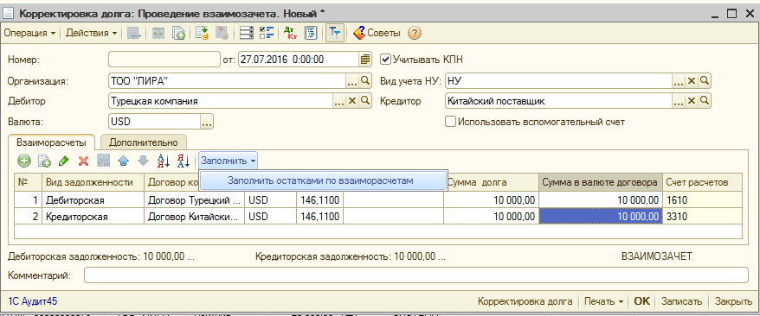
Task: Enable Использовать вспомогательный счет checkbox
Action: pyautogui.click(x=450, y=122)
